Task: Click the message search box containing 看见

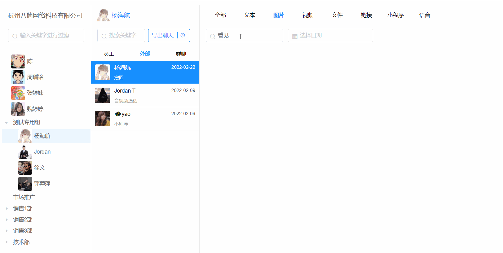Action: pyautogui.click(x=245, y=35)
